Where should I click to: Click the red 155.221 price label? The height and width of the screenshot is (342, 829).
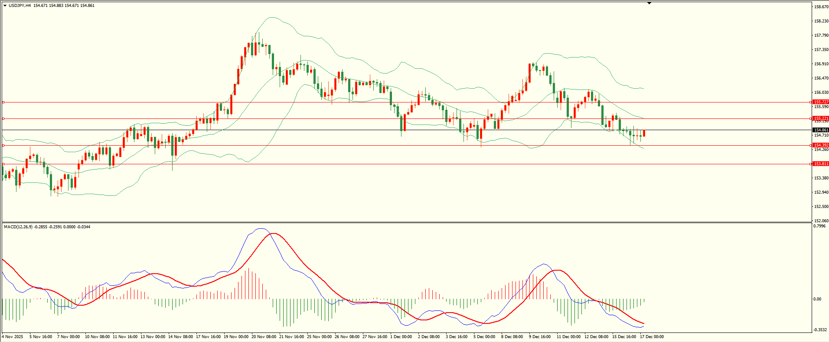pos(821,118)
